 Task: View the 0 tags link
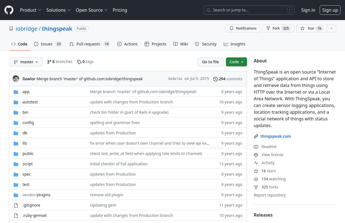85,62
